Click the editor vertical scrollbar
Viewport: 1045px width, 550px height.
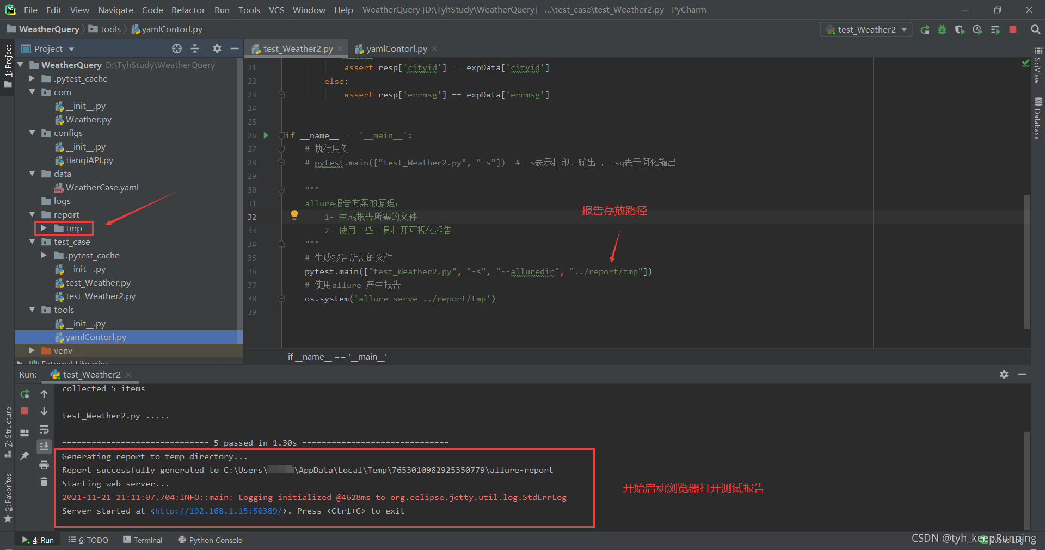pos(1027,261)
